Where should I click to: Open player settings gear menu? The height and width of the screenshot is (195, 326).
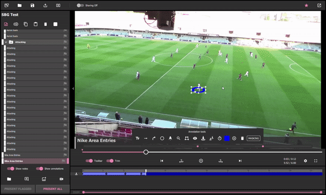click(305, 161)
